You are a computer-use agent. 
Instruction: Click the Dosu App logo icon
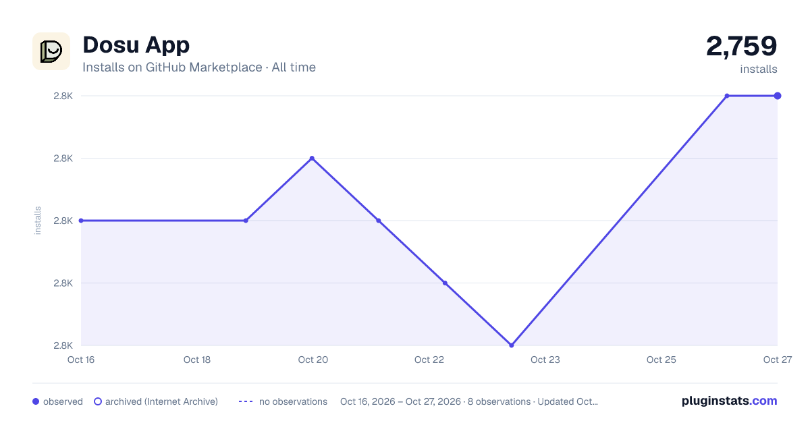click(51, 51)
